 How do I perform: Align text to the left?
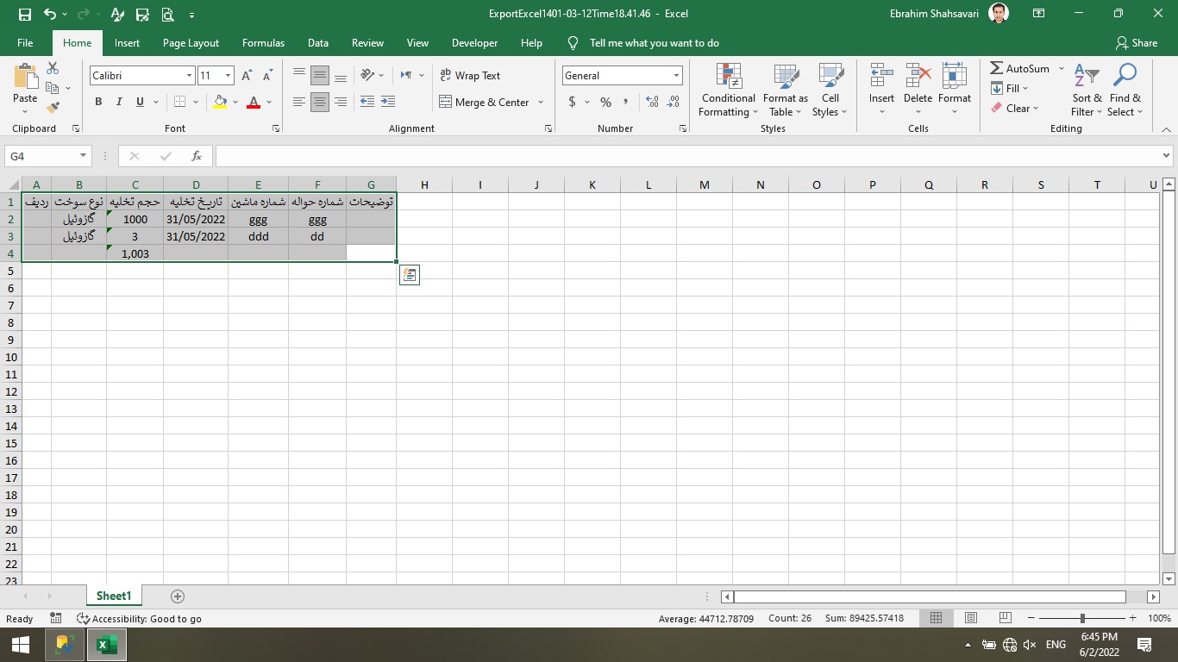click(299, 102)
